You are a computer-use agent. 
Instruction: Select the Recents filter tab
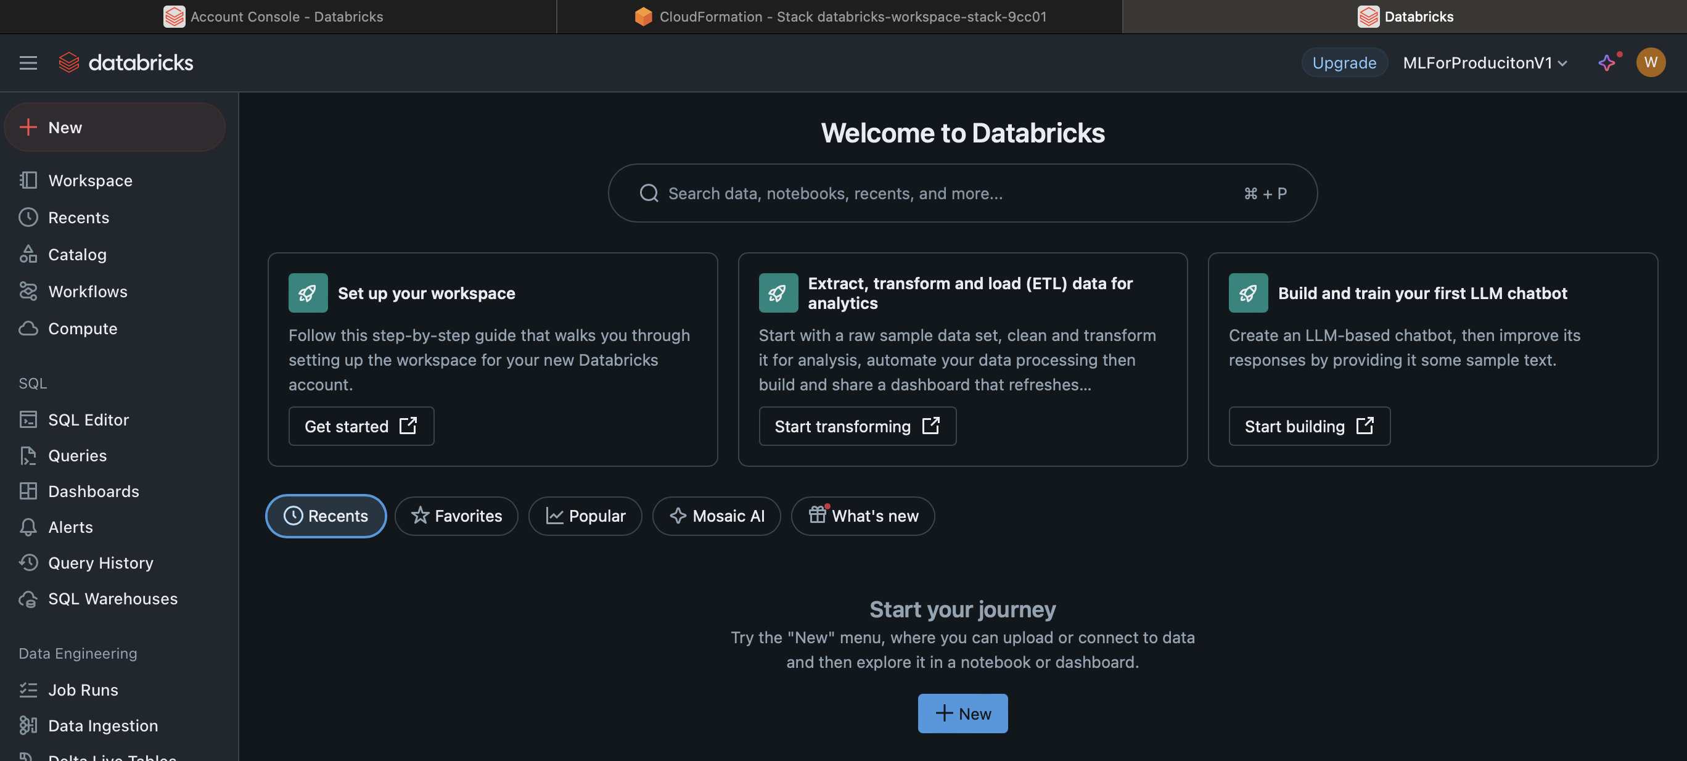pos(326,516)
